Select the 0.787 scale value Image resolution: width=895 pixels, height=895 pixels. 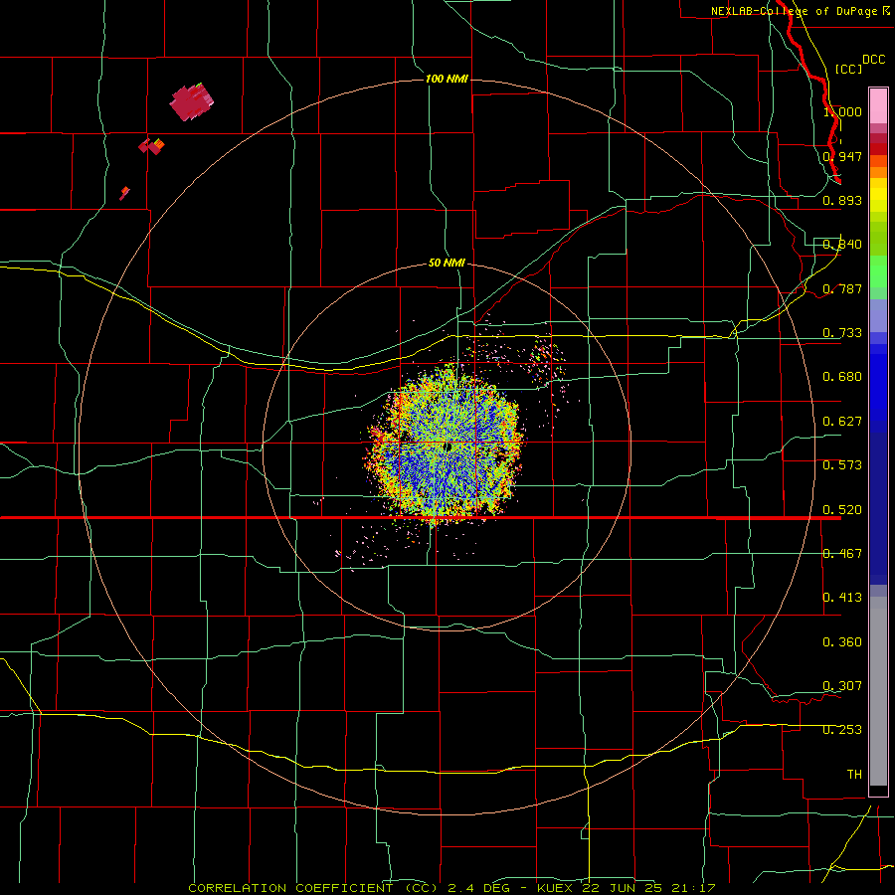pos(842,288)
